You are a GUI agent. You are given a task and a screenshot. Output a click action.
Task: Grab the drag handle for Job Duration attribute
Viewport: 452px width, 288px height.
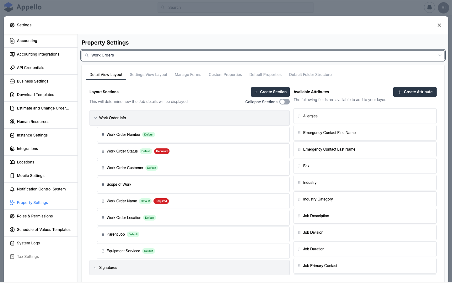point(299,249)
